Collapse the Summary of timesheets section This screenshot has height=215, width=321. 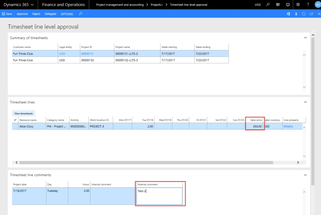pyautogui.click(x=305, y=38)
